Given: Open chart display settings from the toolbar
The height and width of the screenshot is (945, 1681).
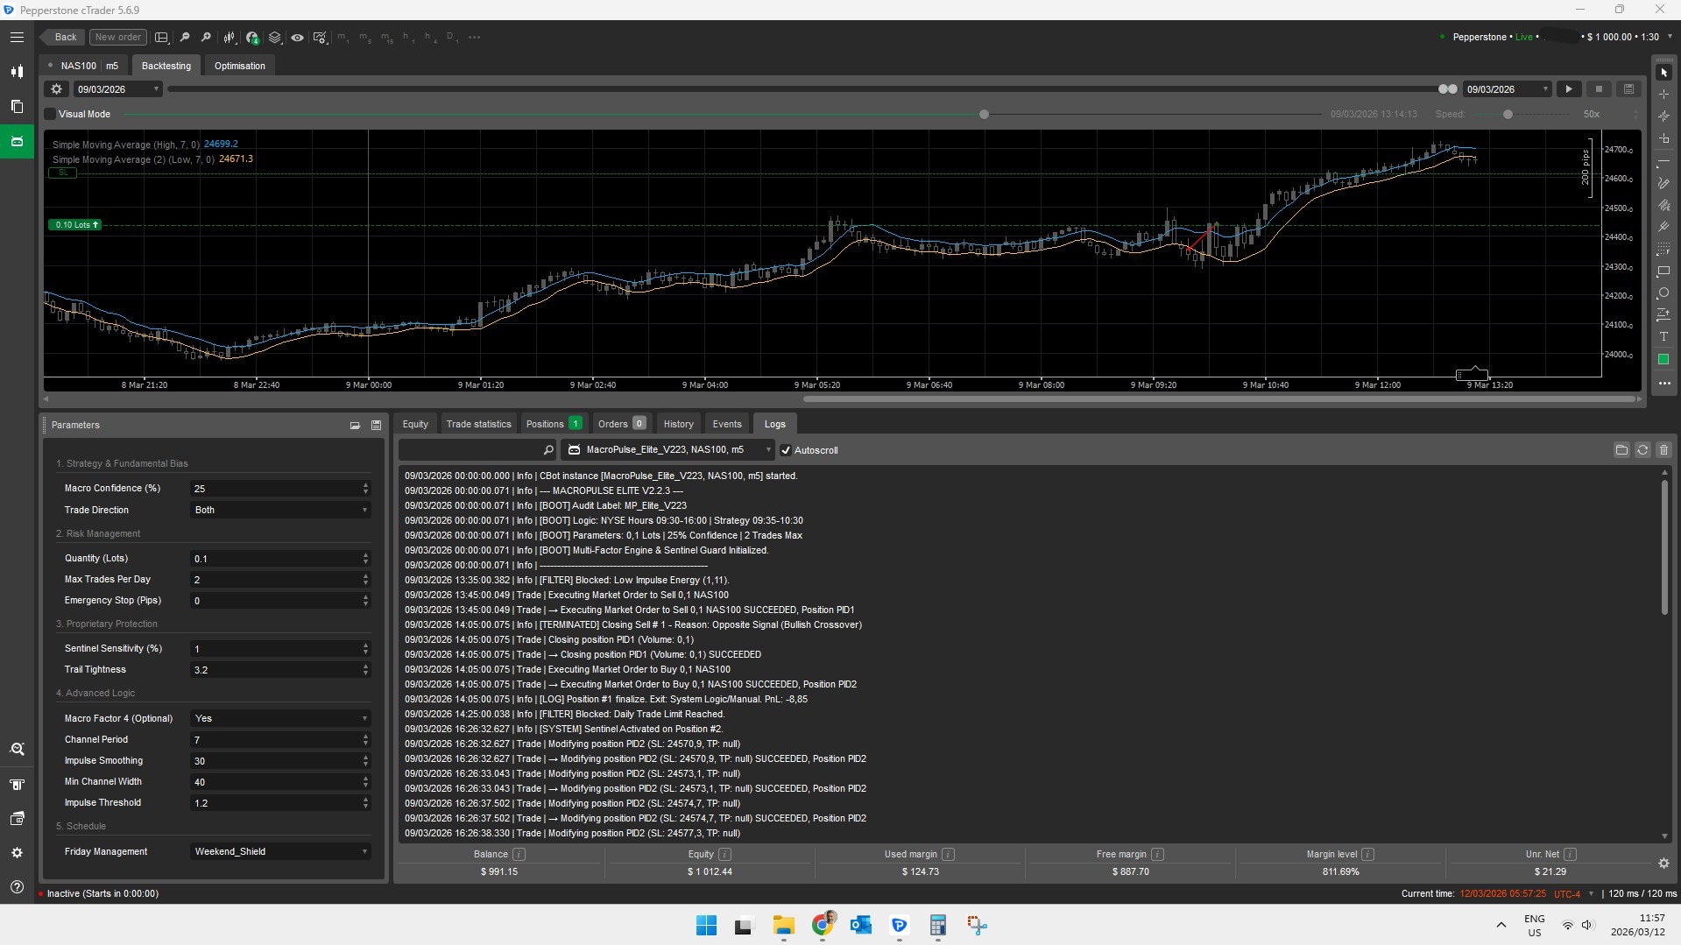Looking at the screenshot, I should (x=320, y=37).
